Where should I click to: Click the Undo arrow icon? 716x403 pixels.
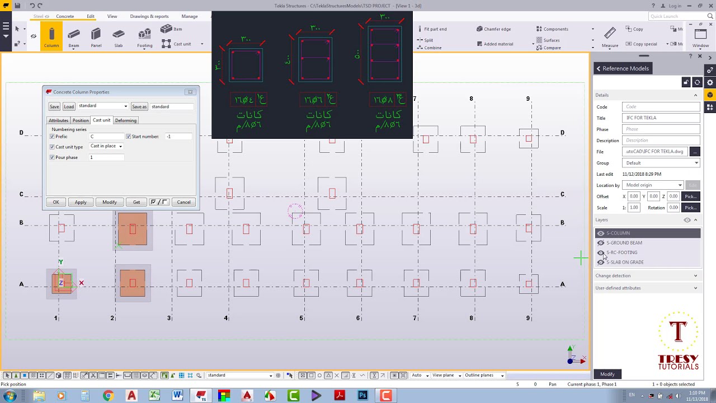click(32, 6)
